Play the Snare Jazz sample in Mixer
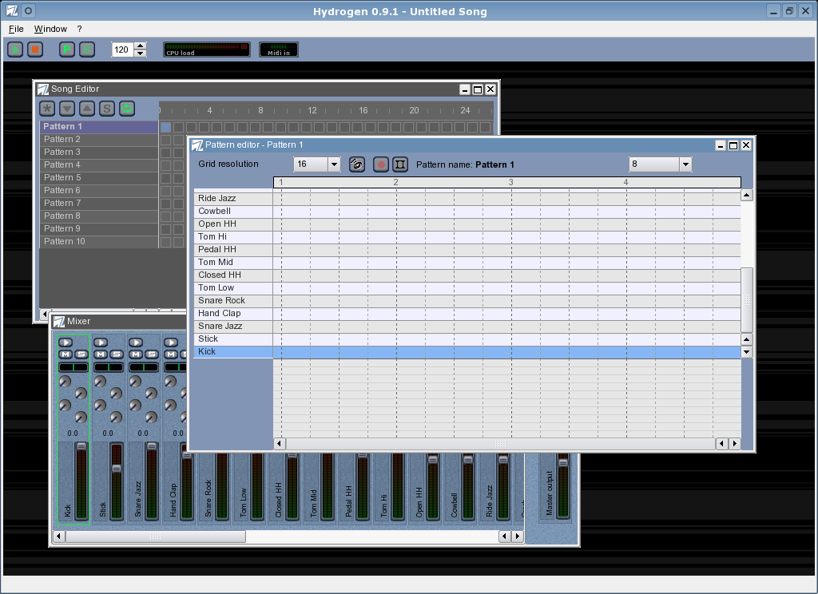 click(135, 343)
